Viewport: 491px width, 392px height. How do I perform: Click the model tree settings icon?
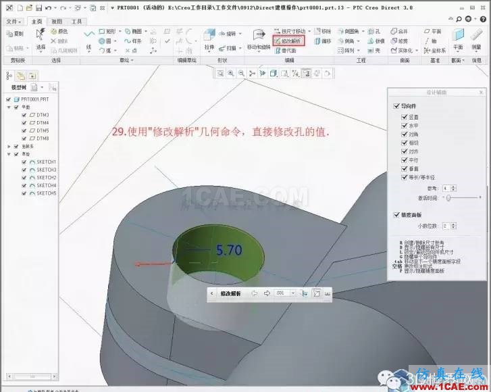point(34,87)
